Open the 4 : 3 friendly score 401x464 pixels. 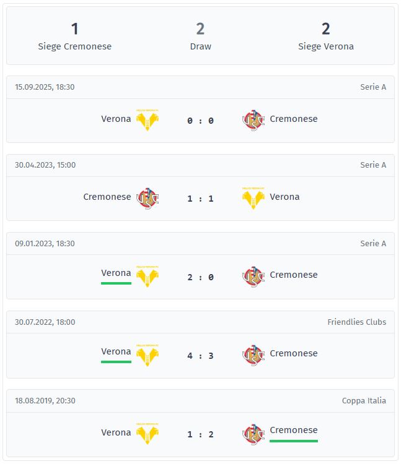click(x=200, y=356)
